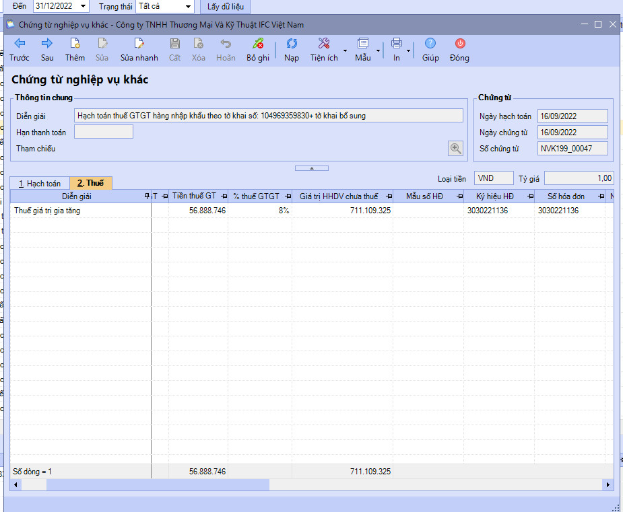Pin the Tiền thuế GT column
The image size is (623, 512).
coord(224,196)
